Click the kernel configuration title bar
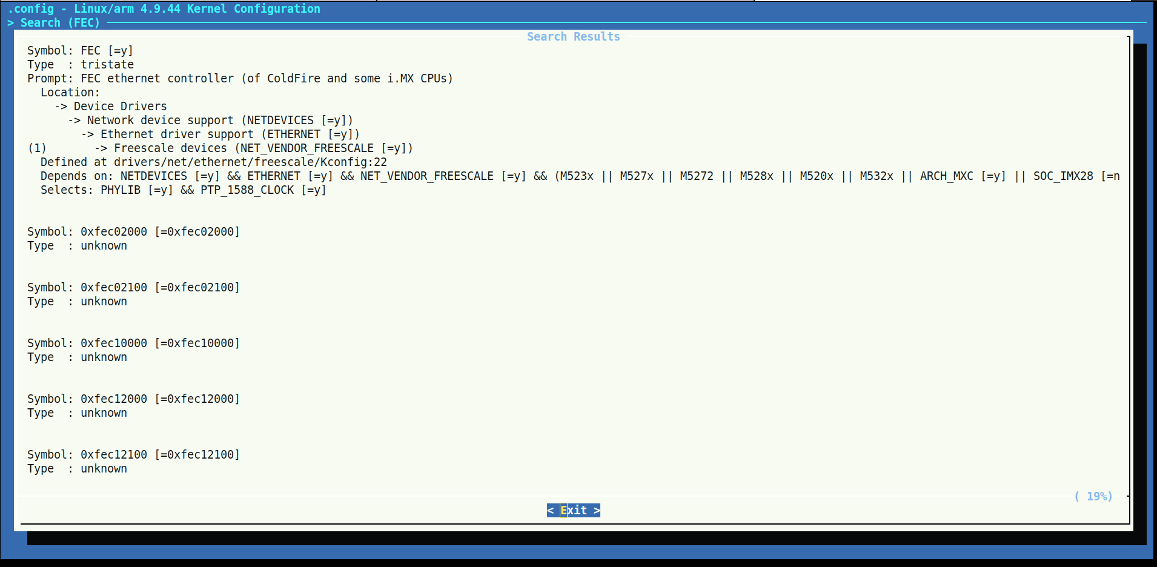This screenshot has width=1157, height=567. tap(164, 8)
